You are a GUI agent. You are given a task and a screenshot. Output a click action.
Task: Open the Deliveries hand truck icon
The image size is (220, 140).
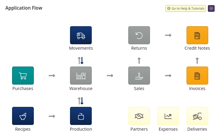pos(197,116)
